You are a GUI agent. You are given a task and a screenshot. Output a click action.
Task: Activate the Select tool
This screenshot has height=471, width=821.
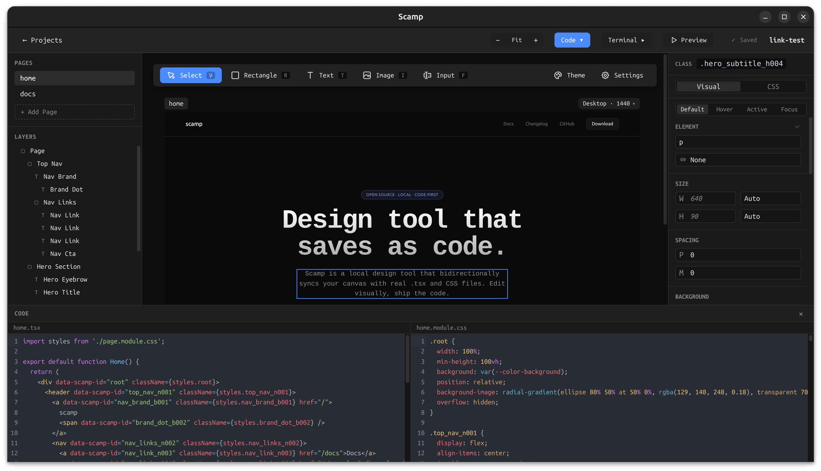[191, 75]
